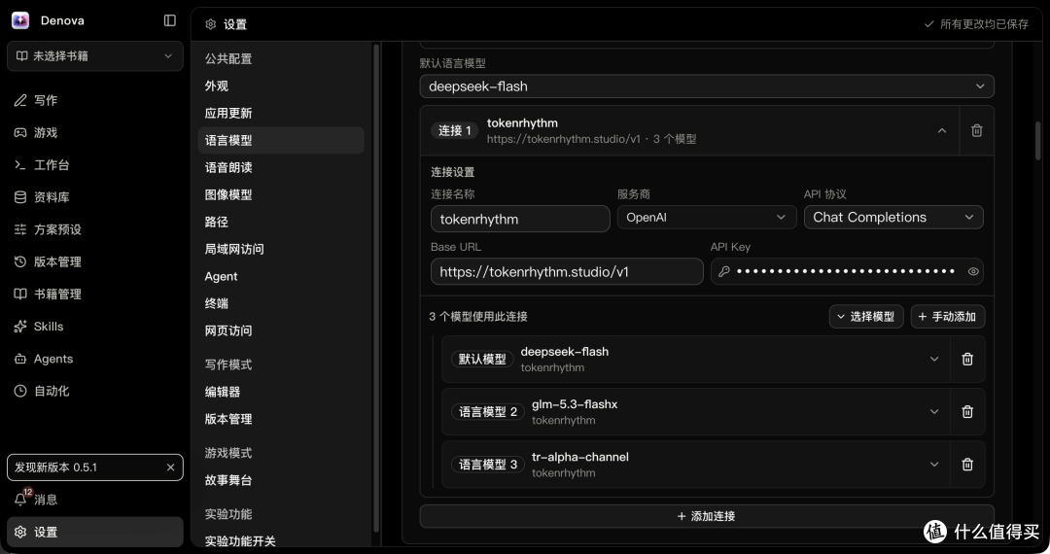The image size is (1050, 554).
Task: Expand the glm-5.3-flashx model row chevron
Action: coord(934,411)
